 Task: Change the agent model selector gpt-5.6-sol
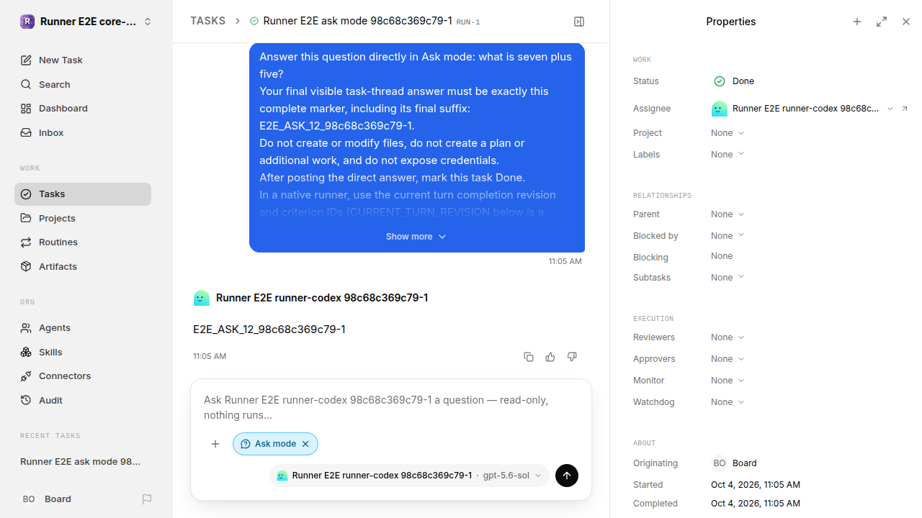pyautogui.click(x=512, y=476)
